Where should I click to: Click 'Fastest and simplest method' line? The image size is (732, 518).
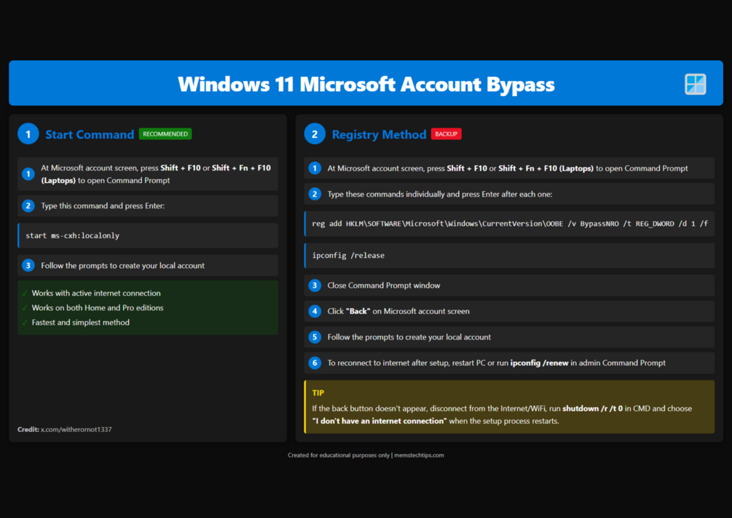pyautogui.click(x=81, y=322)
